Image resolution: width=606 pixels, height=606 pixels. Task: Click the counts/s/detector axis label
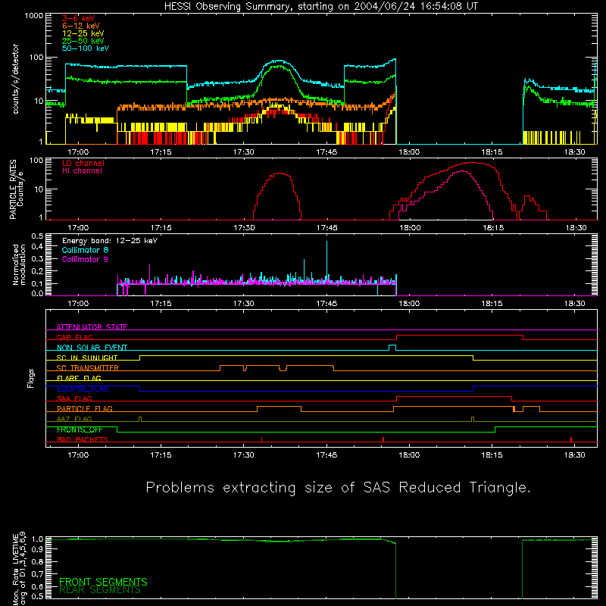tap(16, 79)
